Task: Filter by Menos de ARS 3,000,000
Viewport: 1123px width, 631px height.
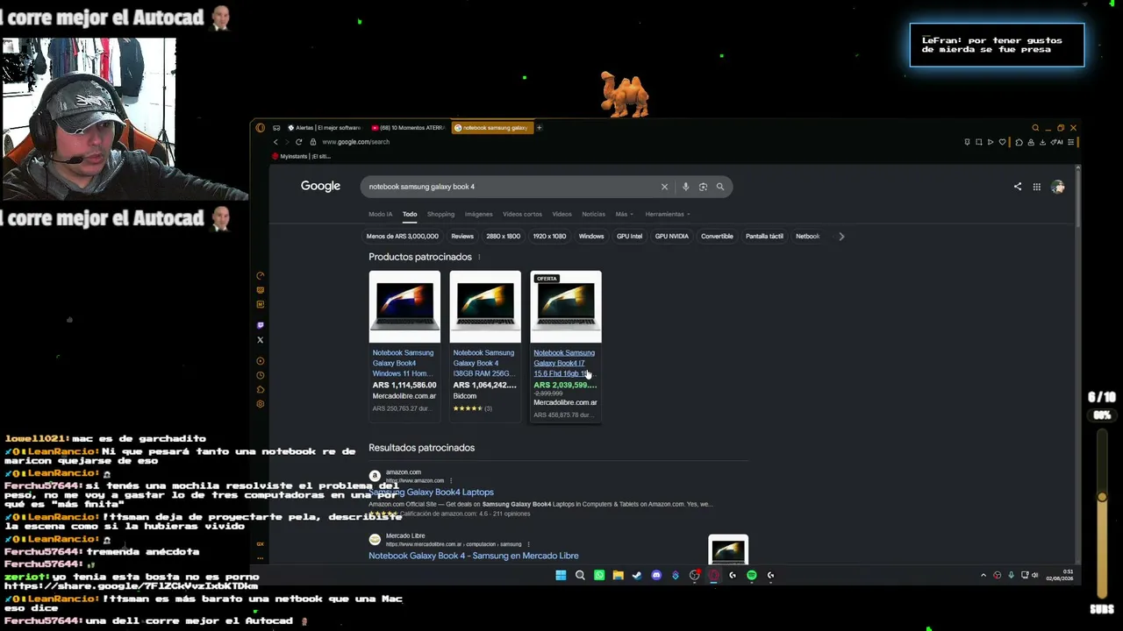Action: coord(402,236)
